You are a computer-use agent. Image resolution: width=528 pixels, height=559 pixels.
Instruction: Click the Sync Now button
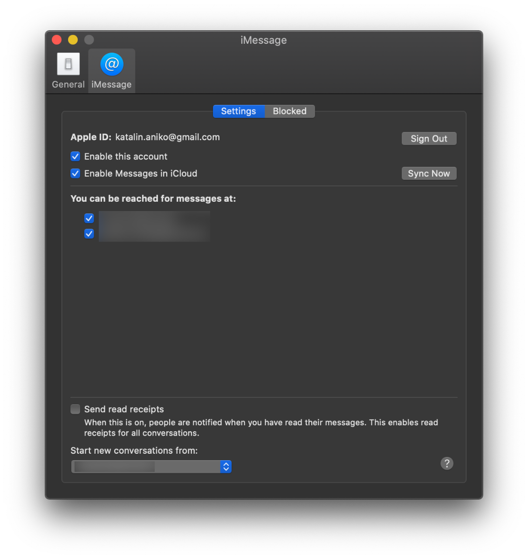click(x=429, y=174)
